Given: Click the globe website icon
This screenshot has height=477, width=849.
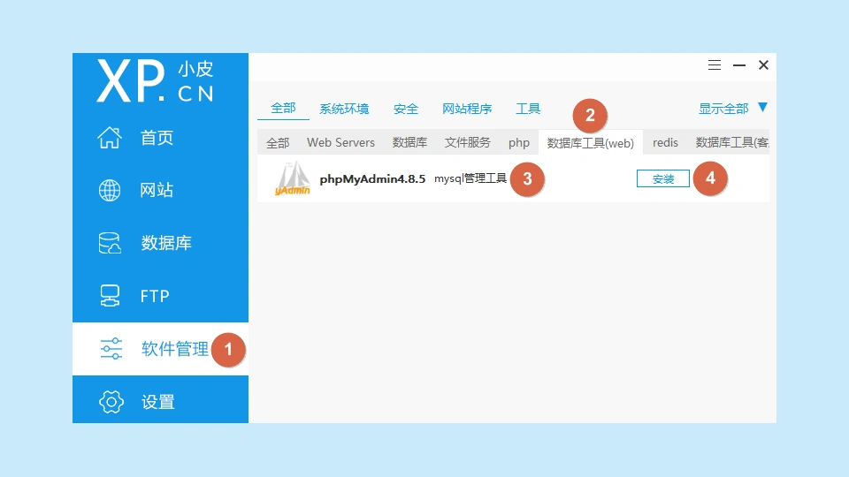Looking at the screenshot, I should tap(110, 191).
